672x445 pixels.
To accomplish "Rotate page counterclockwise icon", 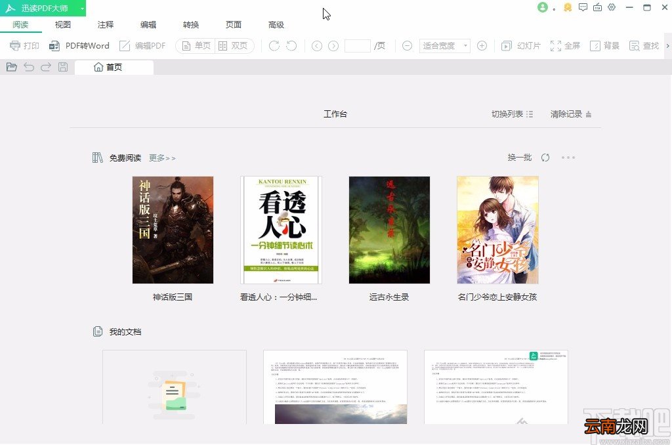I will click(291, 45).
